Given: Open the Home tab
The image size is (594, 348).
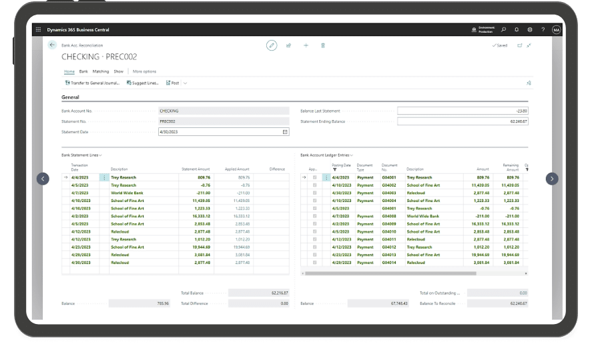Looking at the screenshot, I should pos(69,71).
